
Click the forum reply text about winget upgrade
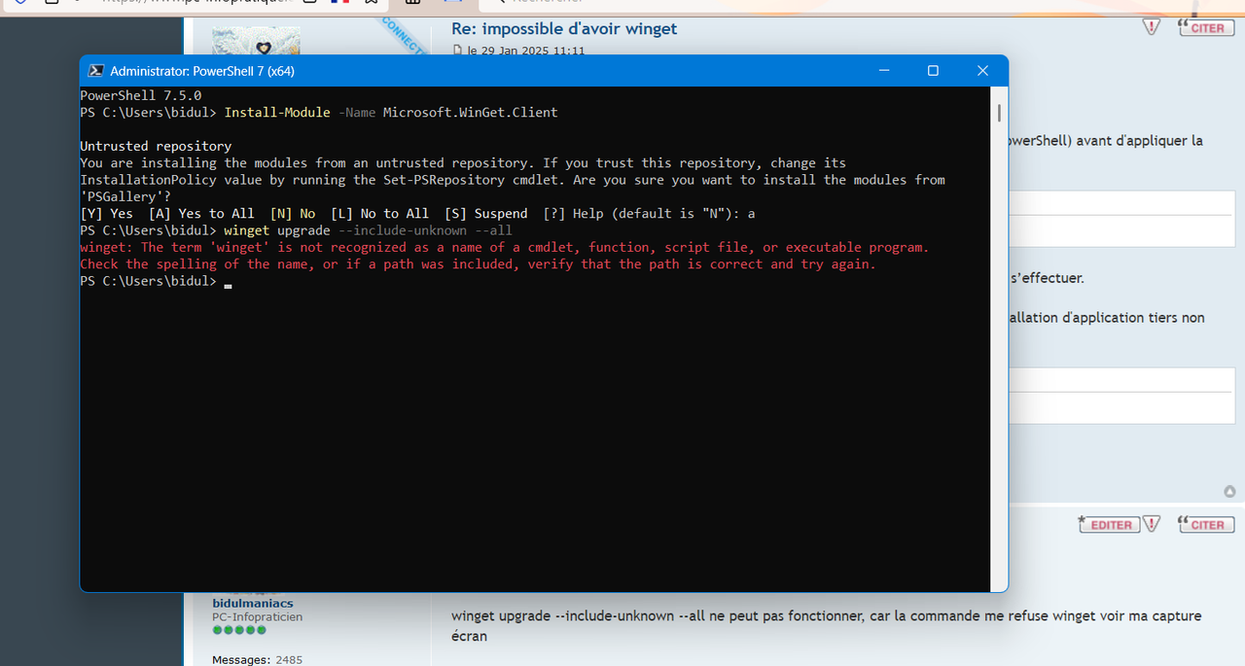[827, 625]
